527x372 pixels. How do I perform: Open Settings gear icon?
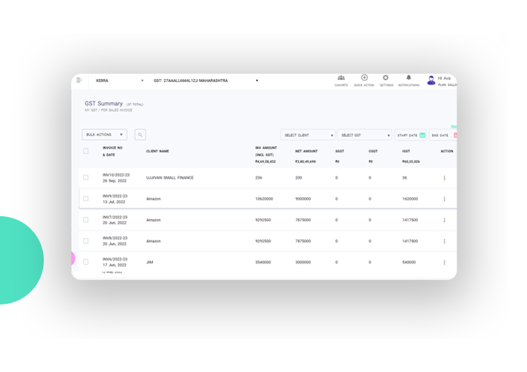(386, 78)
